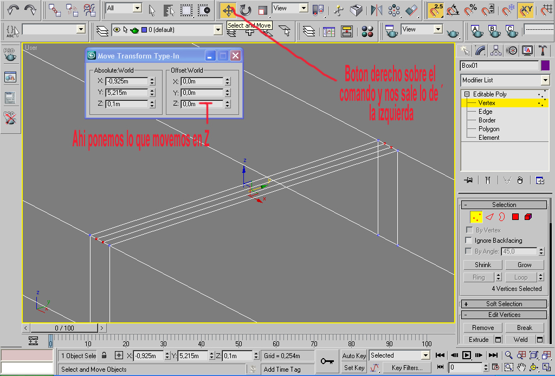Open the Selected key filter dropdown

[x=425, y=355]
